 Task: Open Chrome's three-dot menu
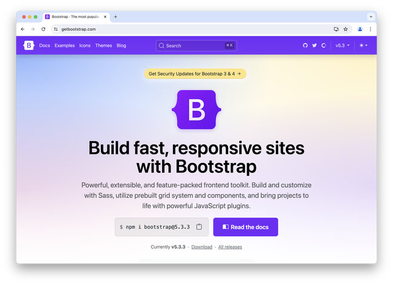[x=371, y=29]
